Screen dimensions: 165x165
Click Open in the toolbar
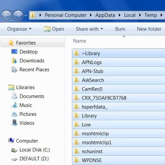coord(54,29)
